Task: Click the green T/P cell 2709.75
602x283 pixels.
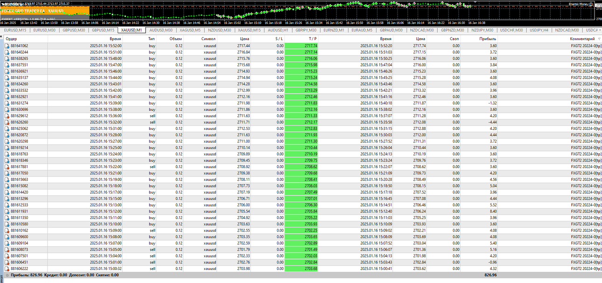Action: point(301,160)
